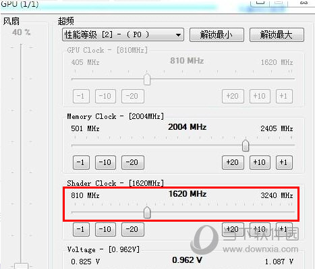The width and height of the screenshot is (315, 269).
Task: Decrease Shader Clock by 10
Action: pos(105,229)
